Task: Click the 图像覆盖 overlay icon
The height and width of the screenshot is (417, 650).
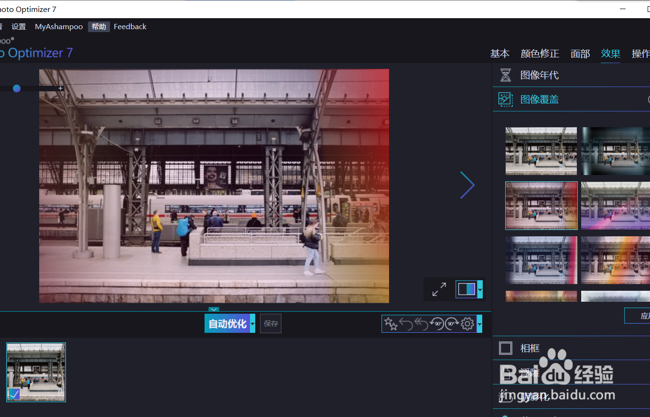Action: pos(505,99)
